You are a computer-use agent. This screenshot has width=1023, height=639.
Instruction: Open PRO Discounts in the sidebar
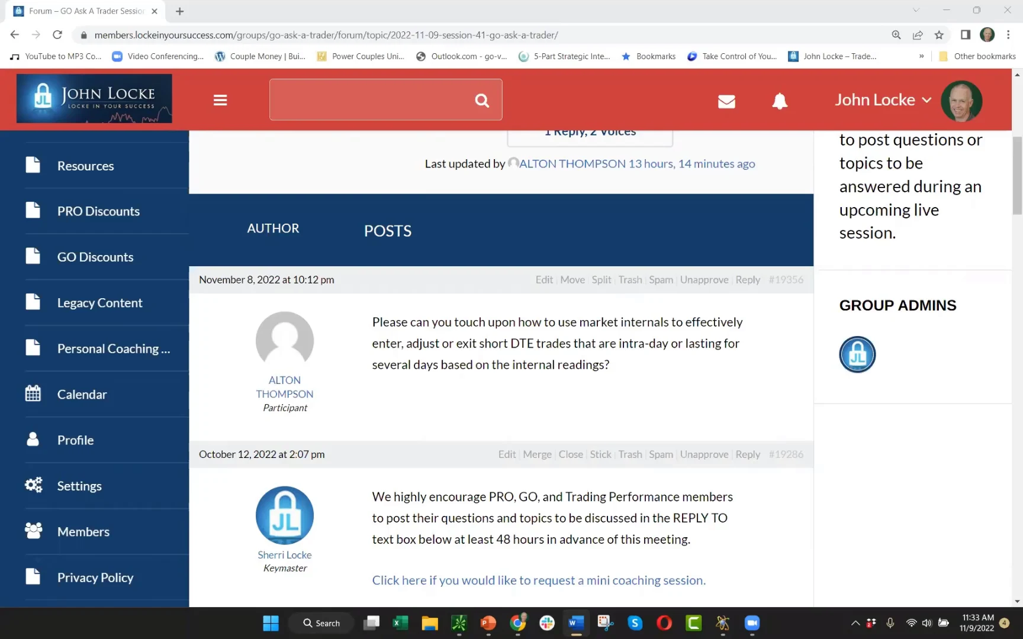coord(98,211)
